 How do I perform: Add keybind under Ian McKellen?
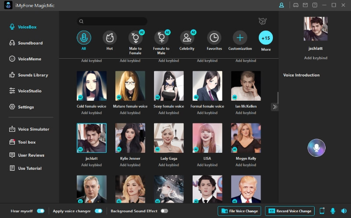pyautogui.click(x=246, y=113)
